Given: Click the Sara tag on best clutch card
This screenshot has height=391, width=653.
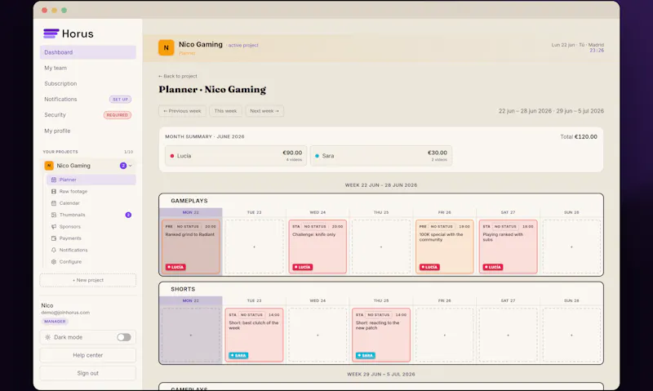Looking at the screenshot, I should [238, 355].
